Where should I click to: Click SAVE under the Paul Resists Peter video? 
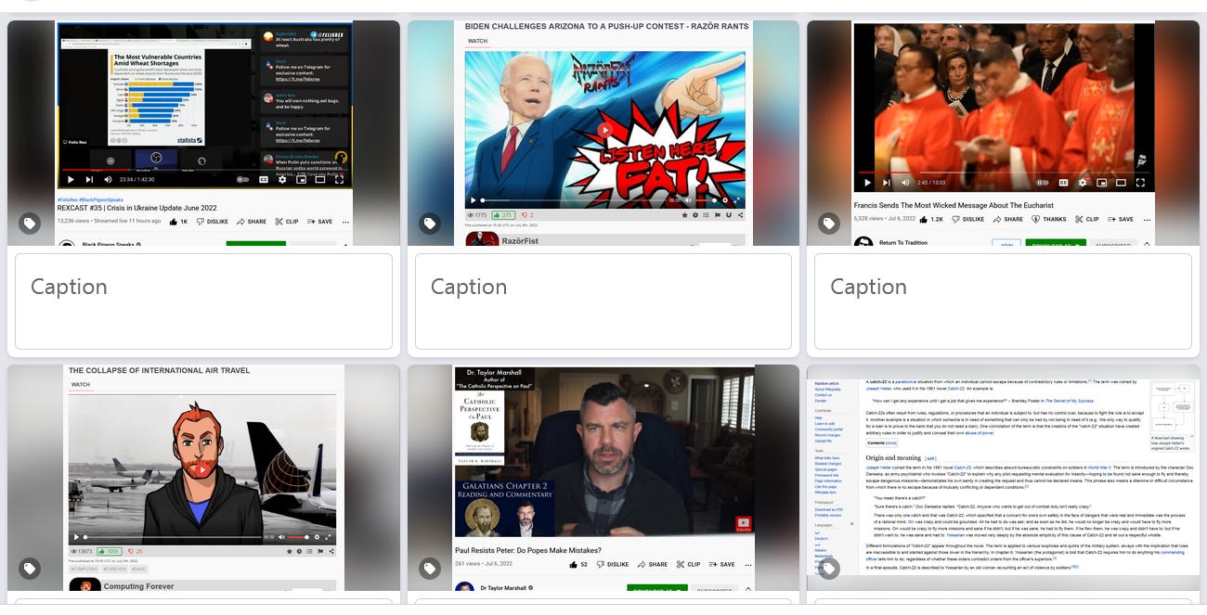[x=721, y=564]
